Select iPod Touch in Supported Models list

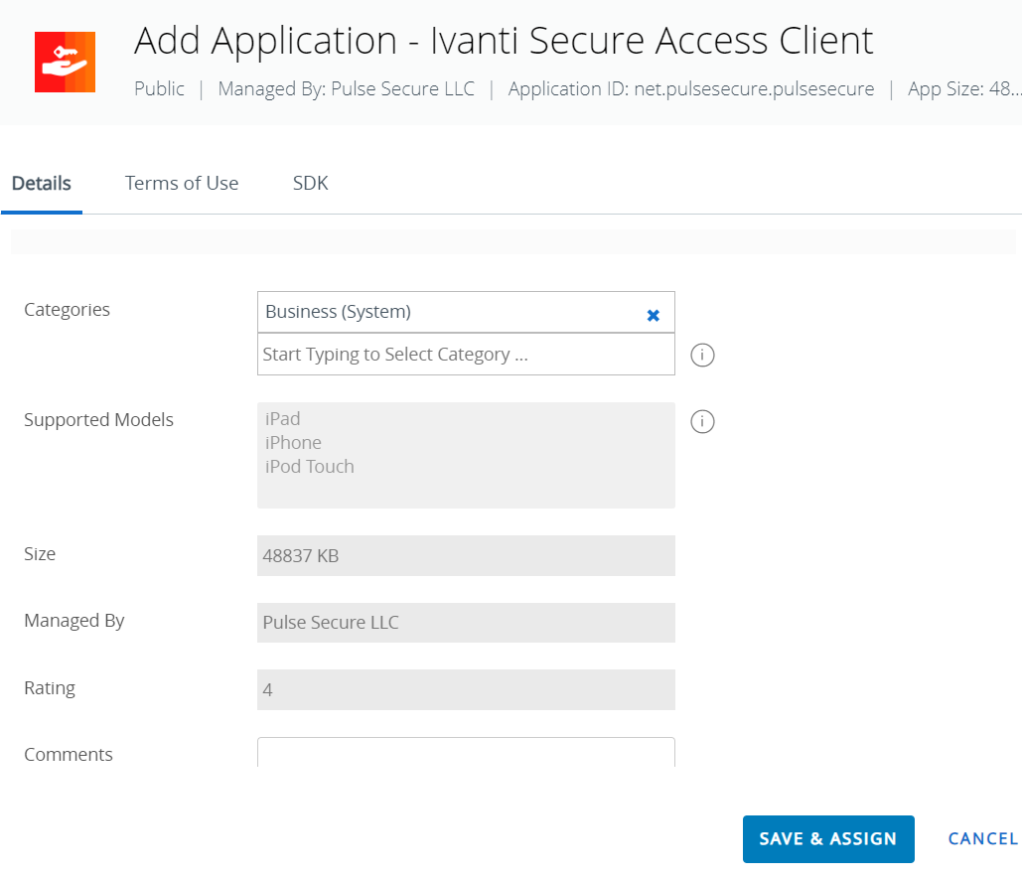[309, 467]
